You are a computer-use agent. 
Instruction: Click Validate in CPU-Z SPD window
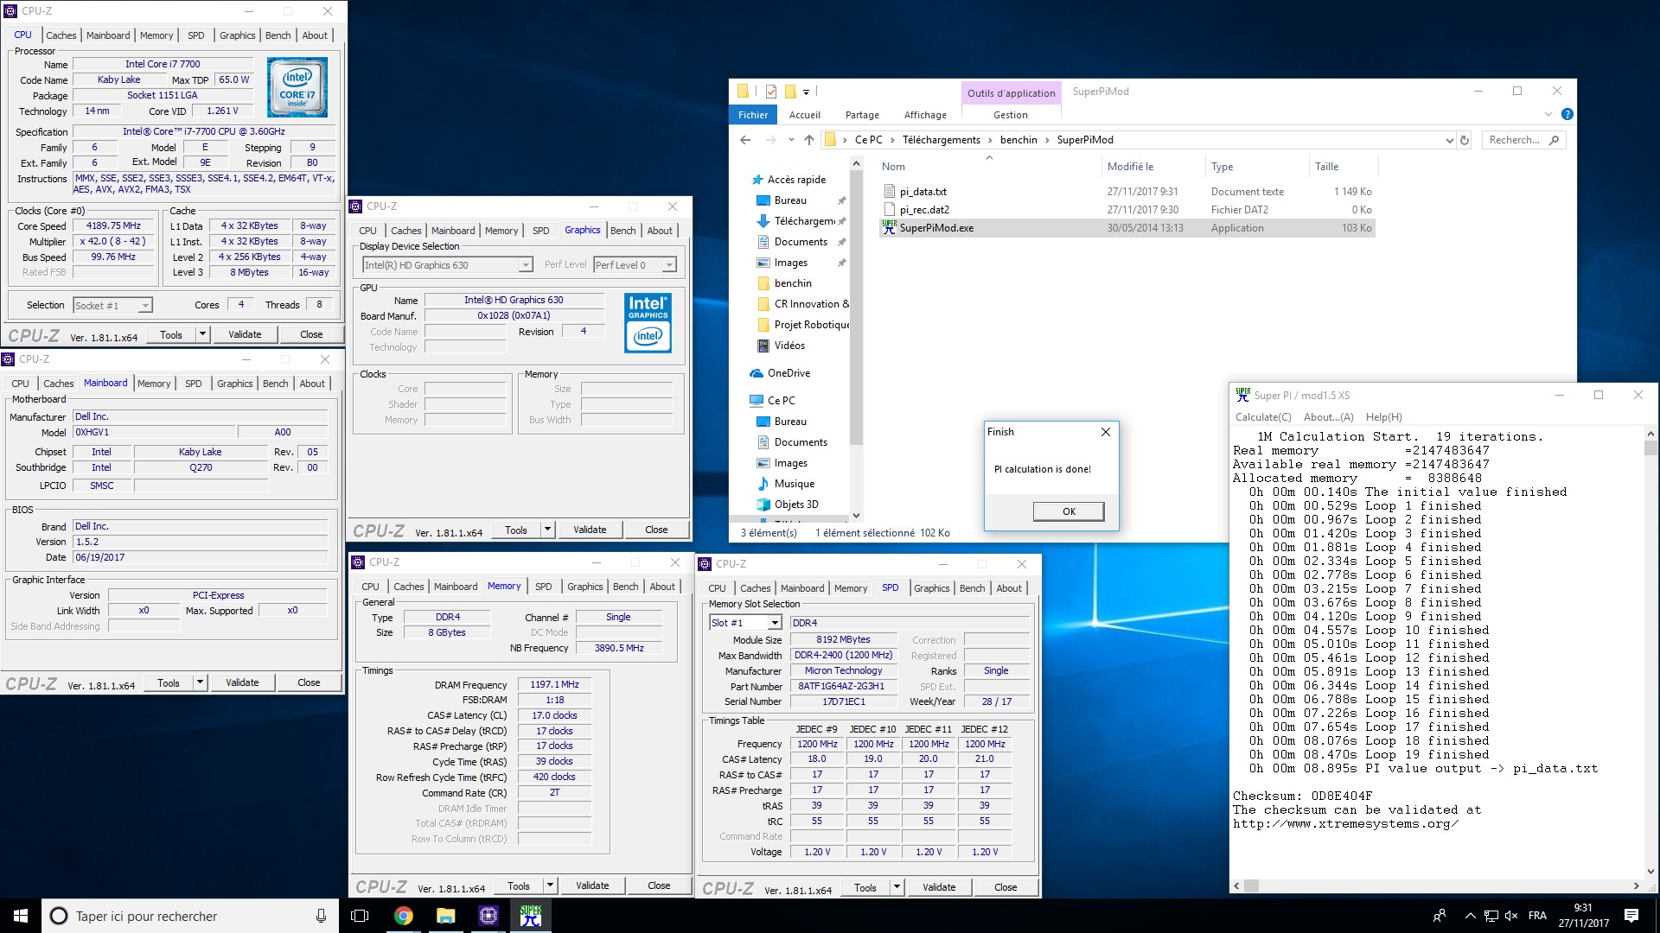(x=939, y=887)
